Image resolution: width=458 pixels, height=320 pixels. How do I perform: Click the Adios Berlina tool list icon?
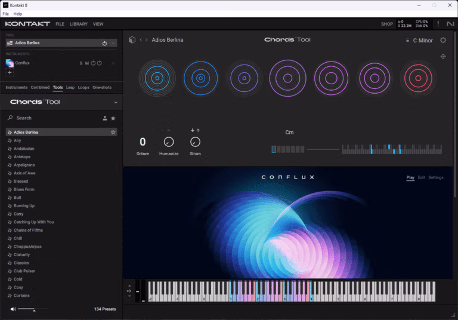[10, 43]
